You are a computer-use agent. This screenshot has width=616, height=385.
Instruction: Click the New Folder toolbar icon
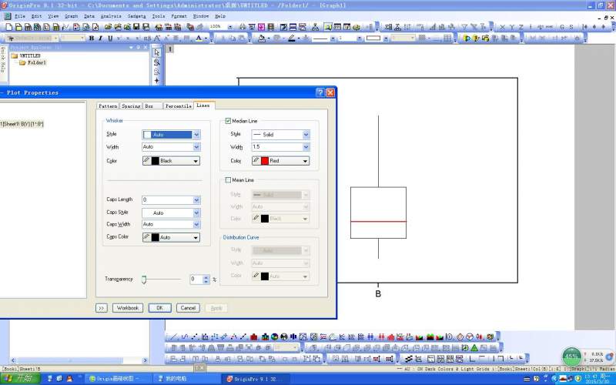tap(18, 27)
